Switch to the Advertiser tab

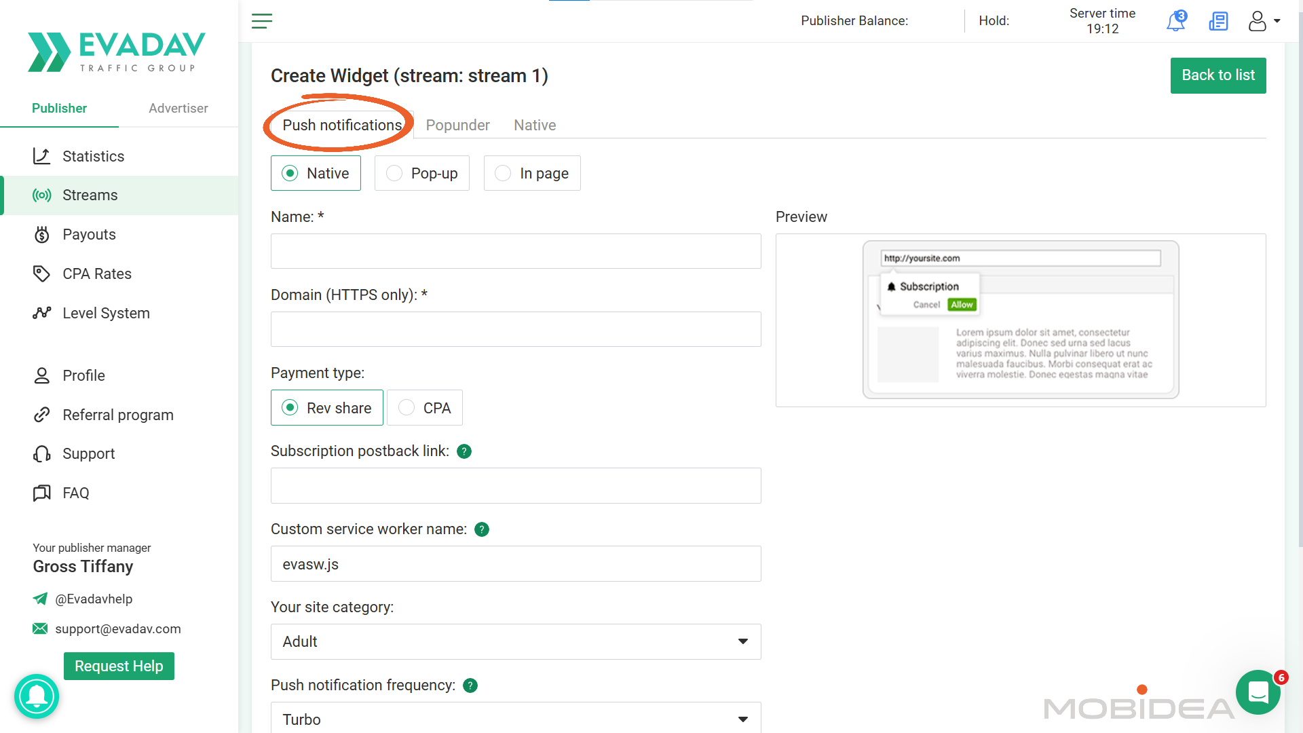(x=178, y=108)
